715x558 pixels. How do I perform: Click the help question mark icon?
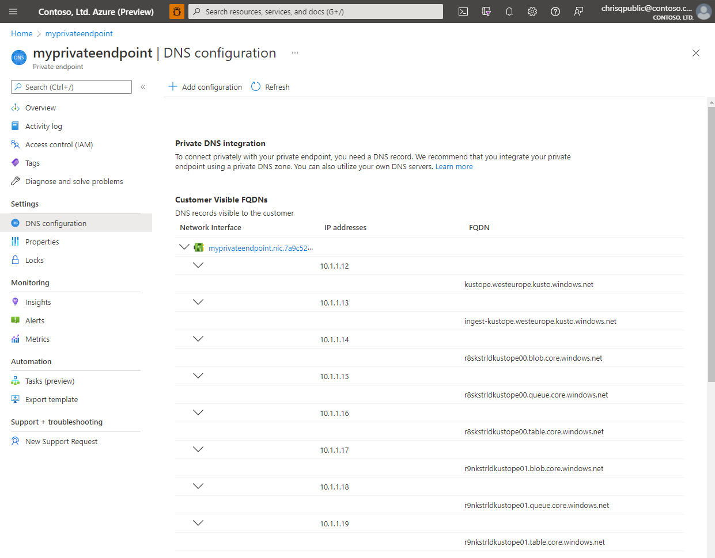[555, 12]
